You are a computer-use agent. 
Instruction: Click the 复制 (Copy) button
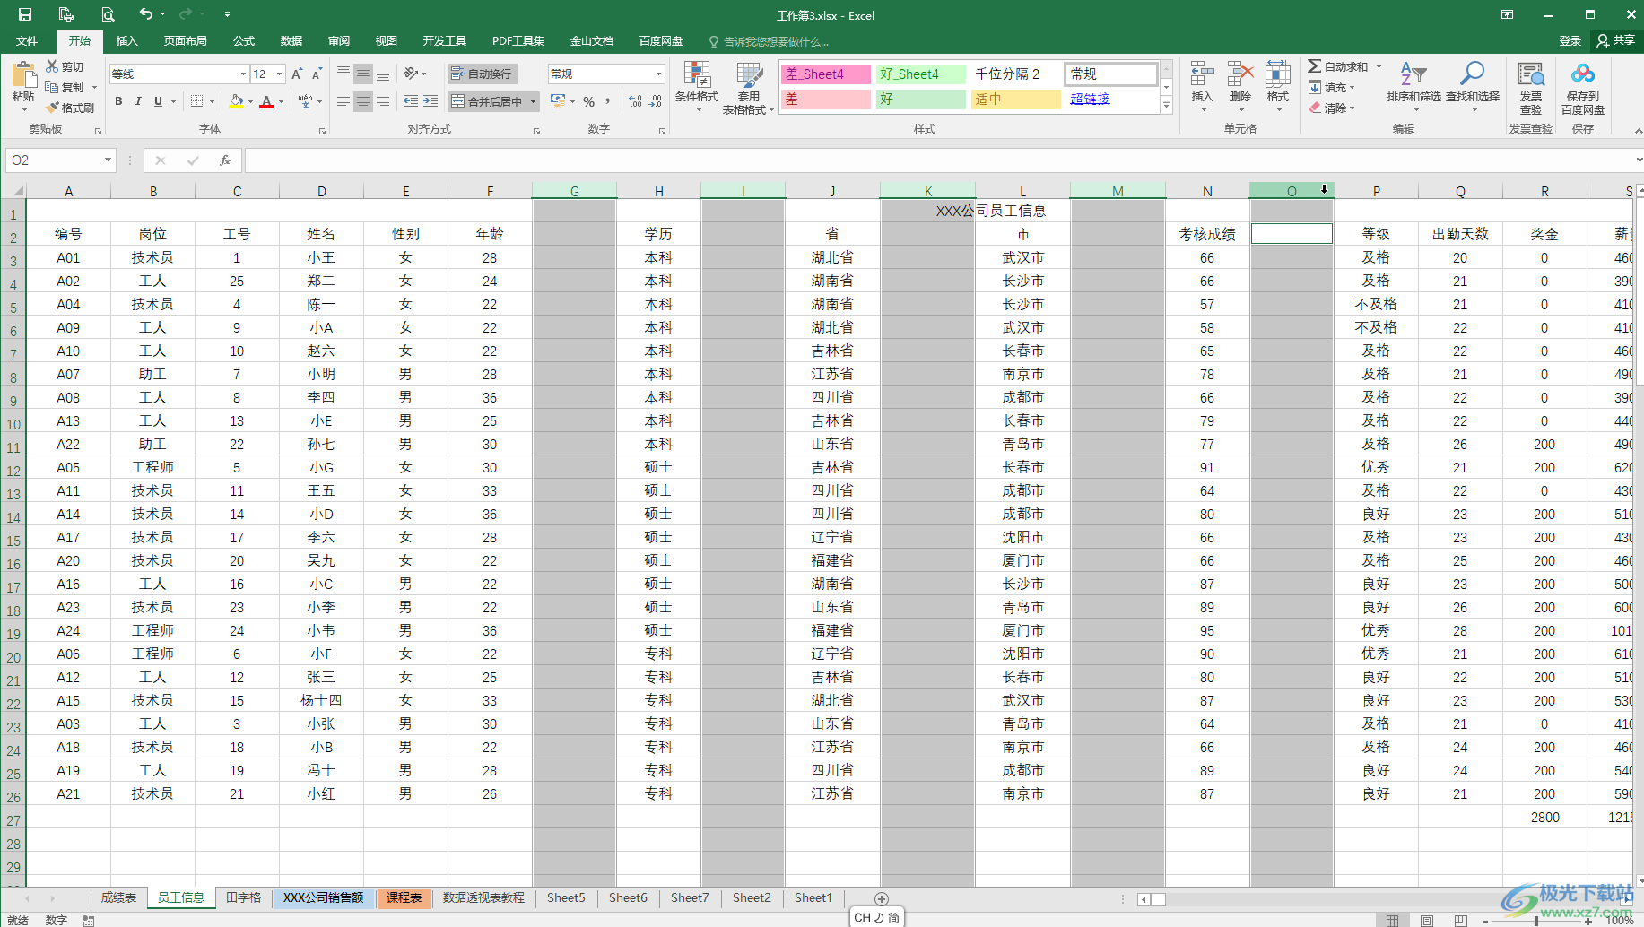(65, 87)
